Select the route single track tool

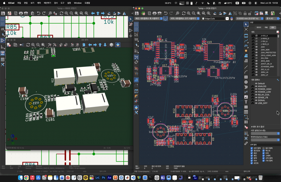pyautogui.click(x=246, y=41)
